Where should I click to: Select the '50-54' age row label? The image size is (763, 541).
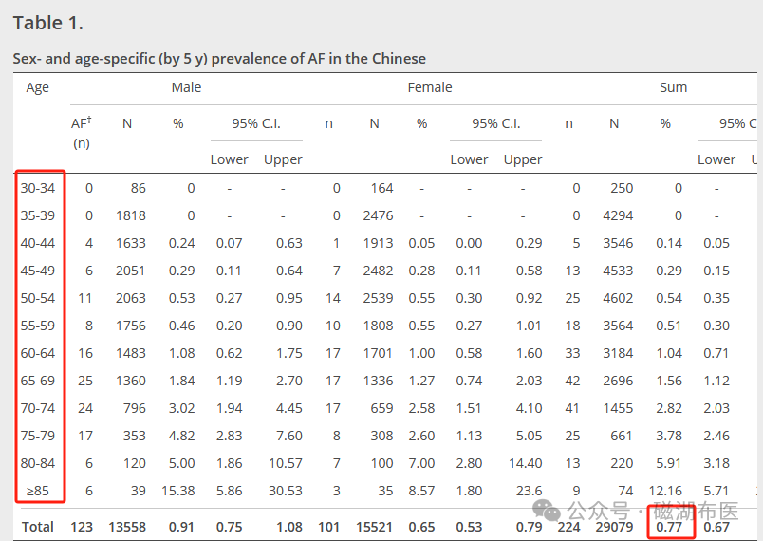[38, 298]
